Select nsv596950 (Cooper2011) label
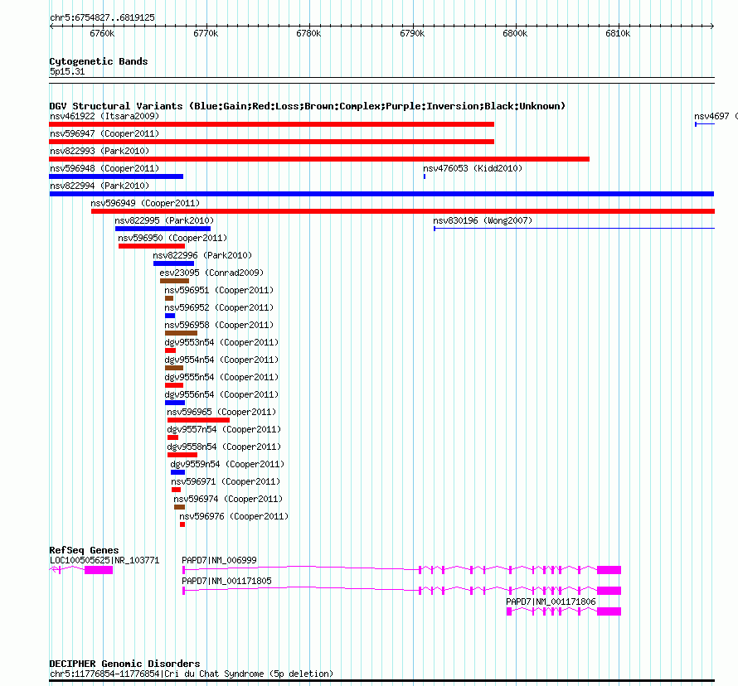This screenshot has height=686, width=738. point(172,238)
